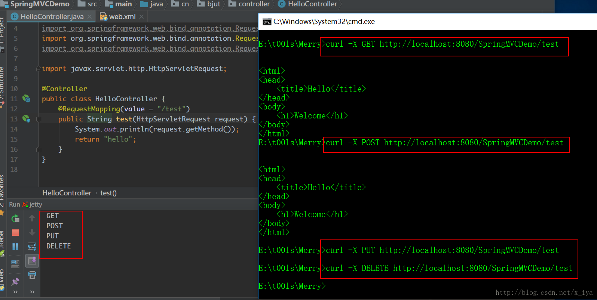Image resolution: width=597 pixels, height=300 pixels.
Task: Click the last E:\t00ls\Merry> prompt in cmd
Action: coord(292,286)
